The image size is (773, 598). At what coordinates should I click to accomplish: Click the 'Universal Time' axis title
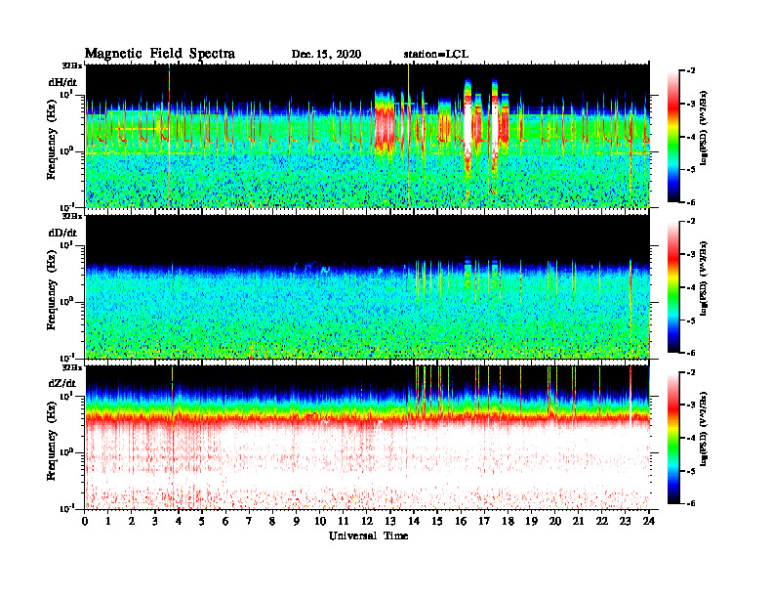368,535
